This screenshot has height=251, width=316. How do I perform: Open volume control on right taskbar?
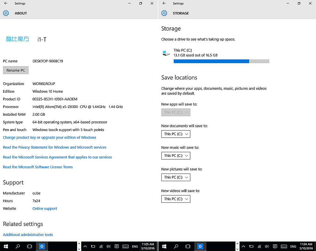pyautogui.click(x=267, y=246)
